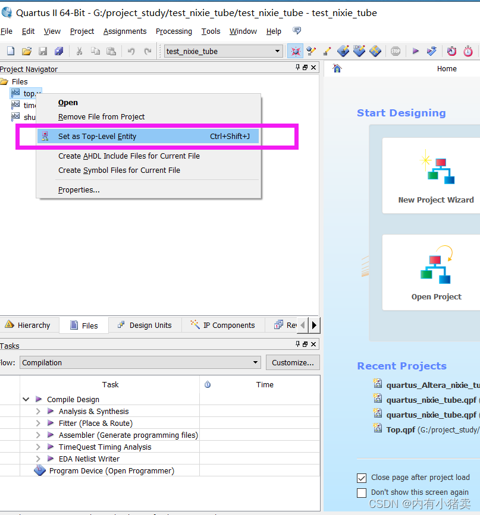Click the Redo arrow icon
The height and width of the screenshot is (515, 480).
click(148, 51)
